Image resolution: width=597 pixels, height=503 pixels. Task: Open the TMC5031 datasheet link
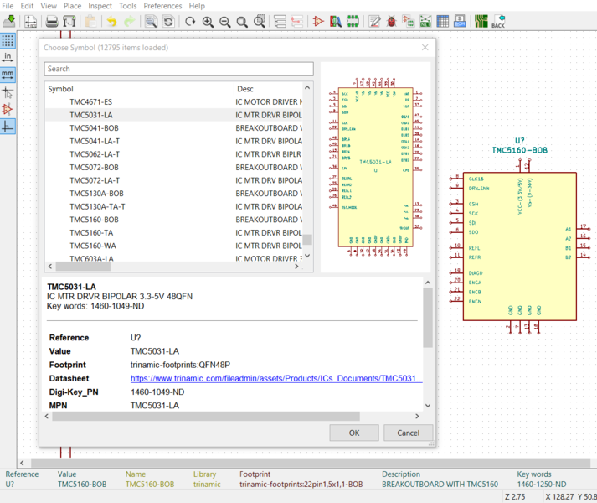[276, 378]
